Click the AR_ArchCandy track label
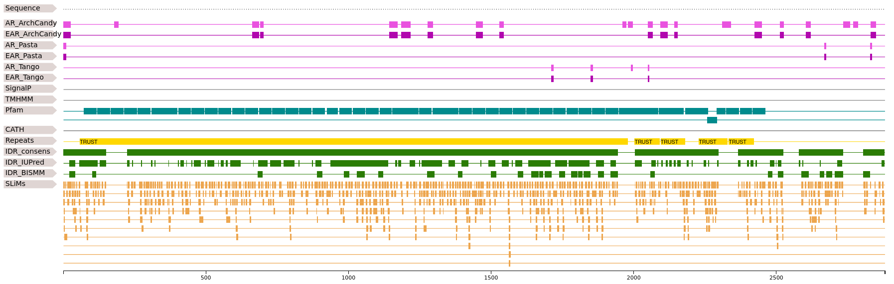Image resolution: width=894 pixels, height=284 pixels. (x=30, y=23)
